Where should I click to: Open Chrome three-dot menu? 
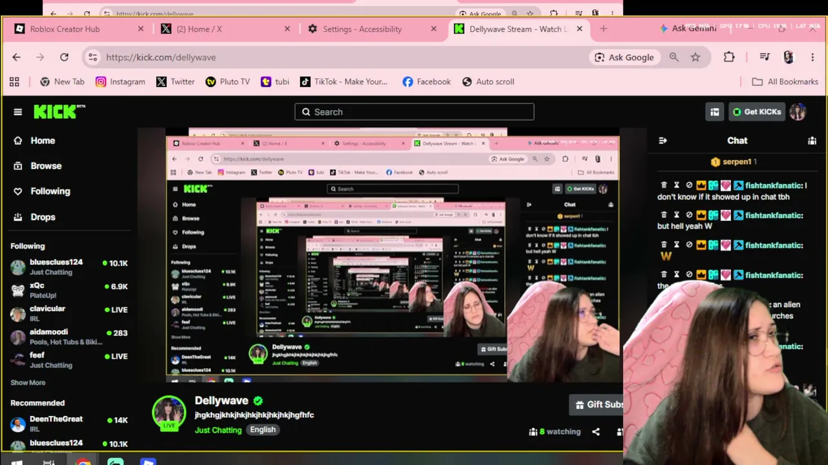coord(812,57)
